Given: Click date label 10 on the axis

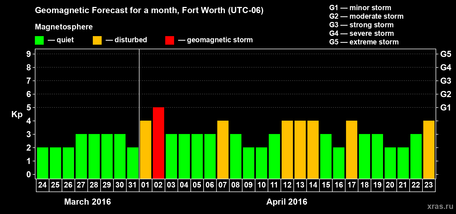Looking at the screenshot, I should pos(261,185).
